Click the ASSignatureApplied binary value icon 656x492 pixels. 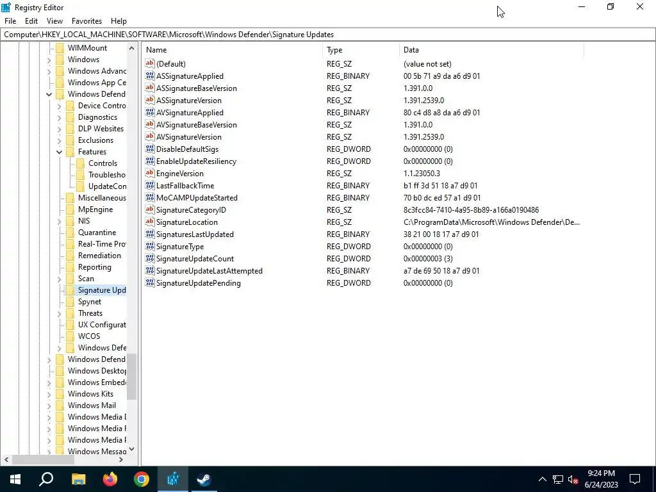150,76
